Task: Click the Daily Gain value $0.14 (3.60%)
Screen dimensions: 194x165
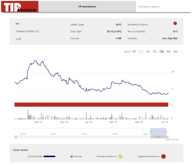Action: click(x=114, y=31)
